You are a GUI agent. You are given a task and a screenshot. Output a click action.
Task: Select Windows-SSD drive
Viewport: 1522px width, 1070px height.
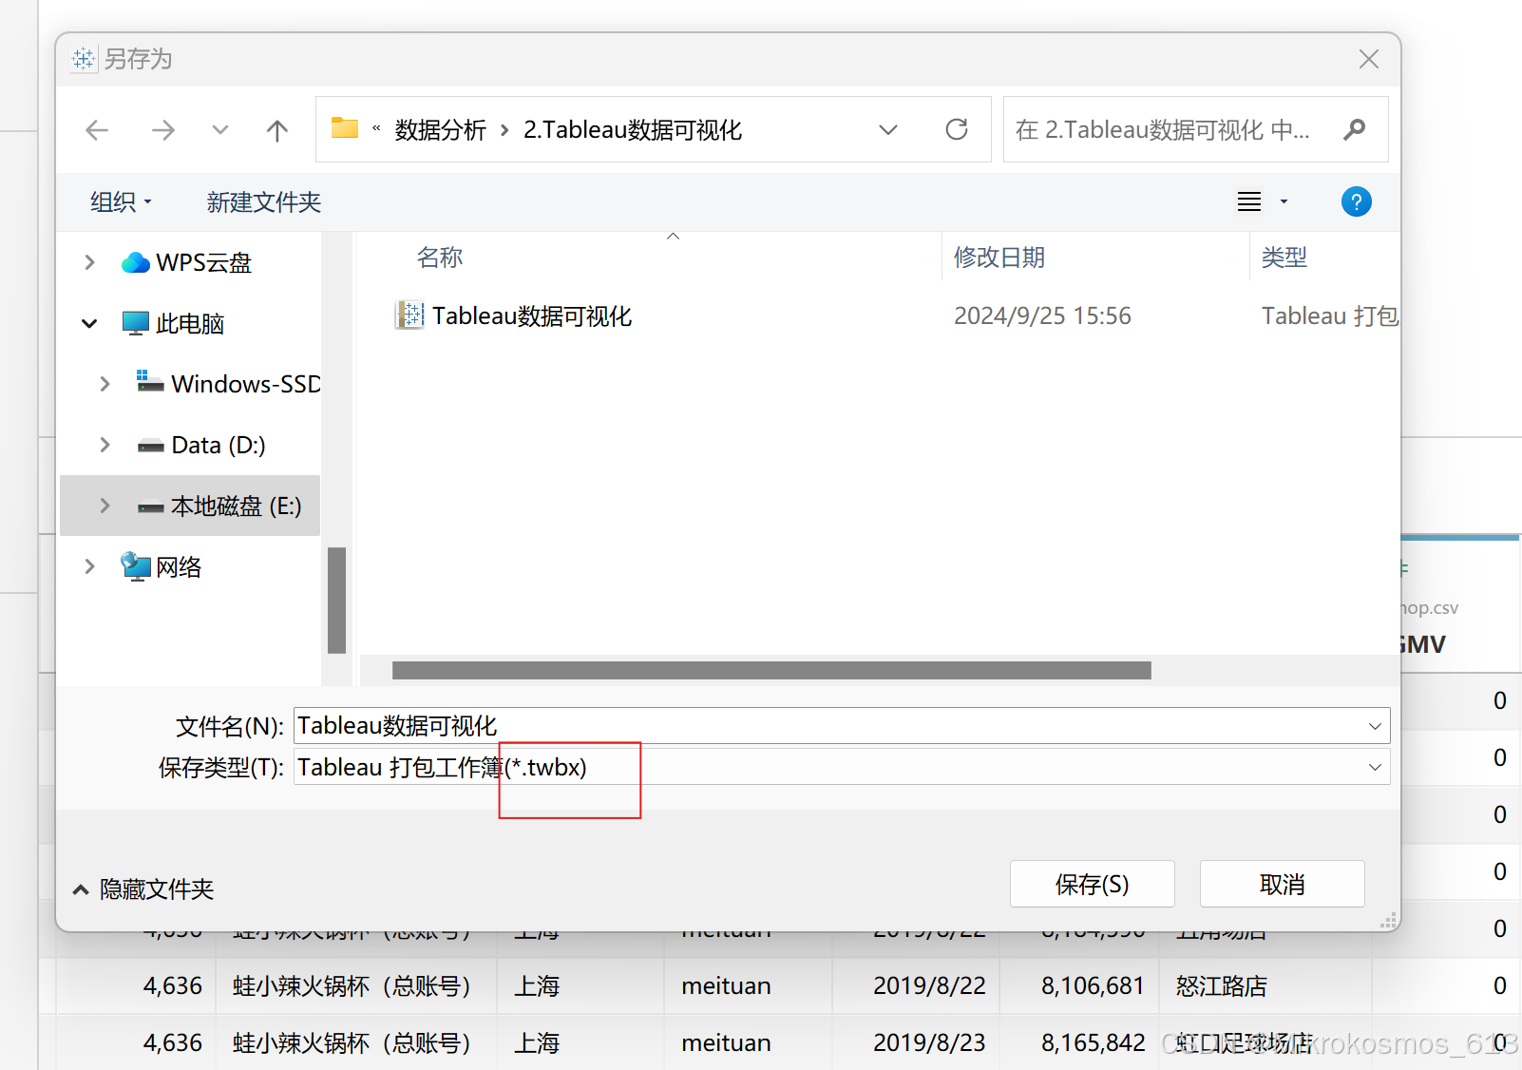point(228,384)
